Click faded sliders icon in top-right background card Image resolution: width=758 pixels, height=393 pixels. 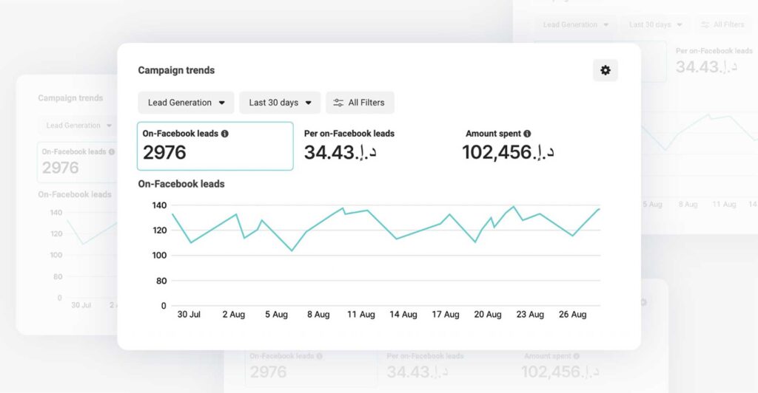coord(705,24)
